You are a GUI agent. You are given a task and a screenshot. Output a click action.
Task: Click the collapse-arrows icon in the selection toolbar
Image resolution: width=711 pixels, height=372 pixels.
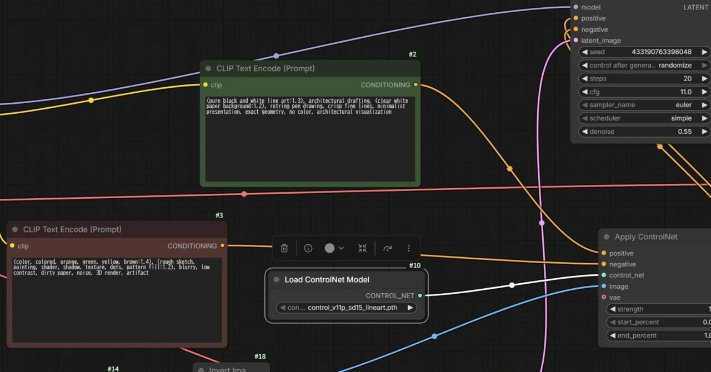(362, 248)
